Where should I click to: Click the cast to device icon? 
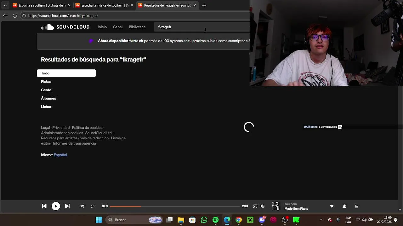pos(255,206)
